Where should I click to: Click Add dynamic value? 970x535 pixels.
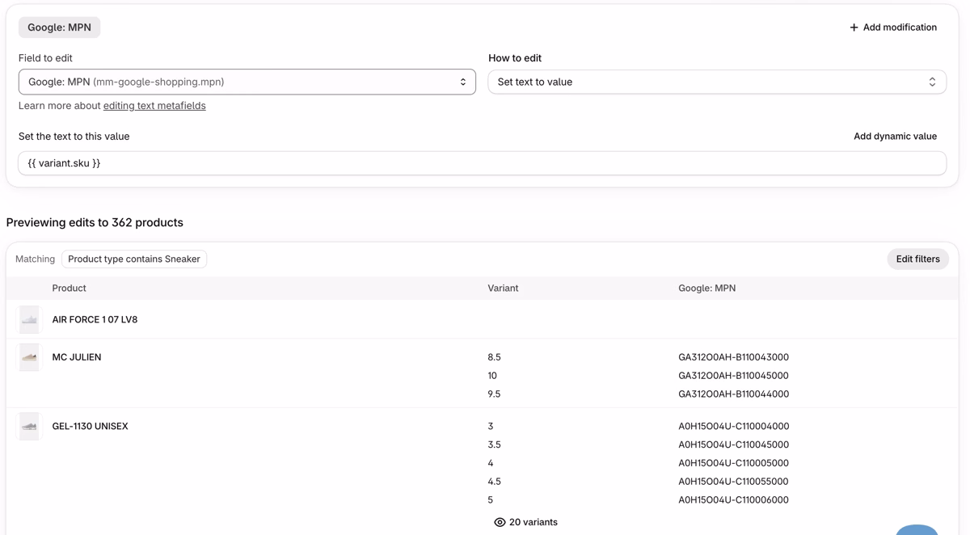(x=895, y=137)
